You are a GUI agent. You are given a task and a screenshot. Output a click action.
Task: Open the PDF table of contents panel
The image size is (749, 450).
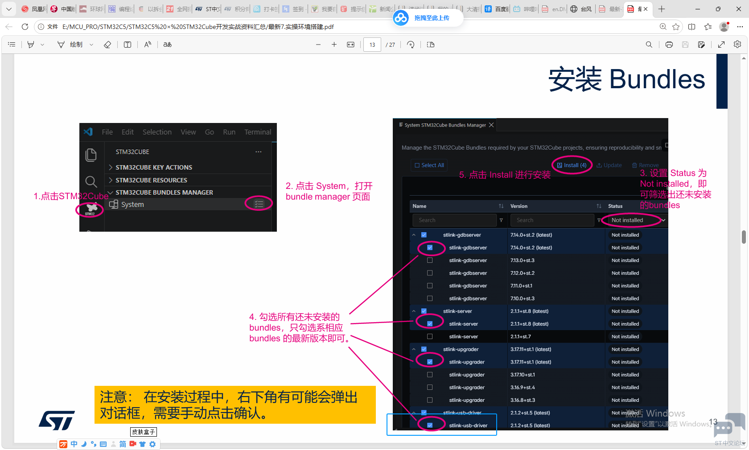(12, 45)
